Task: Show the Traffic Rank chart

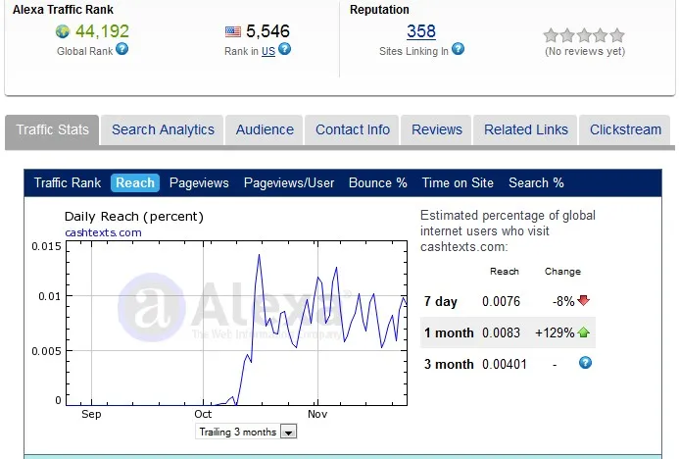Action: point(68,182)
